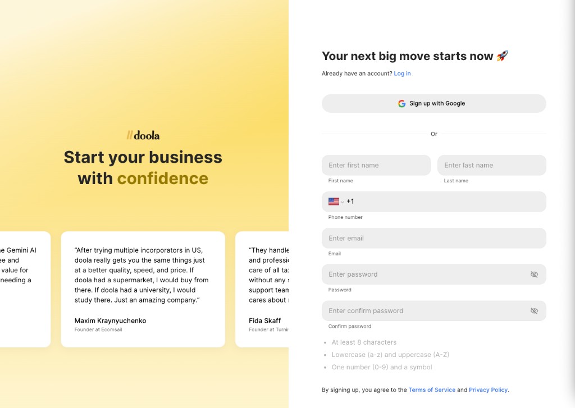Click the Fida Skaff testimonial card
This screenshot has height=408, width=575.
(x=262, y=289)
